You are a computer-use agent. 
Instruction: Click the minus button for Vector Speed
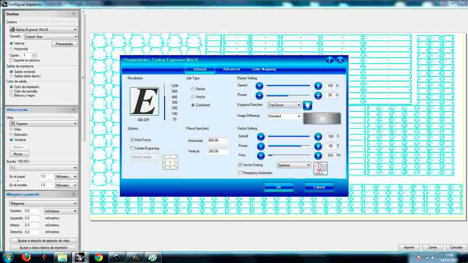[x=261, y=136]
